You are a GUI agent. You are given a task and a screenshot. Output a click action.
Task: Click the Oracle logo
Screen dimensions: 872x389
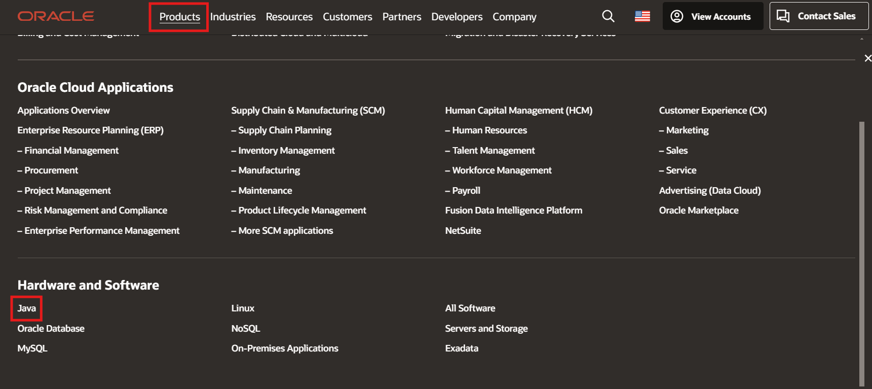coord(56,16)
